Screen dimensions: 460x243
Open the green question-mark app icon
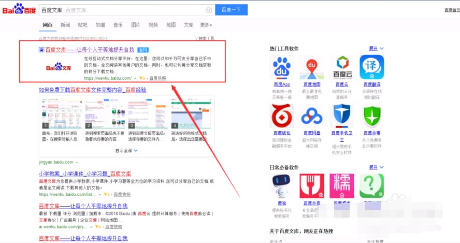pyautogui.click(x=372, y=186)
